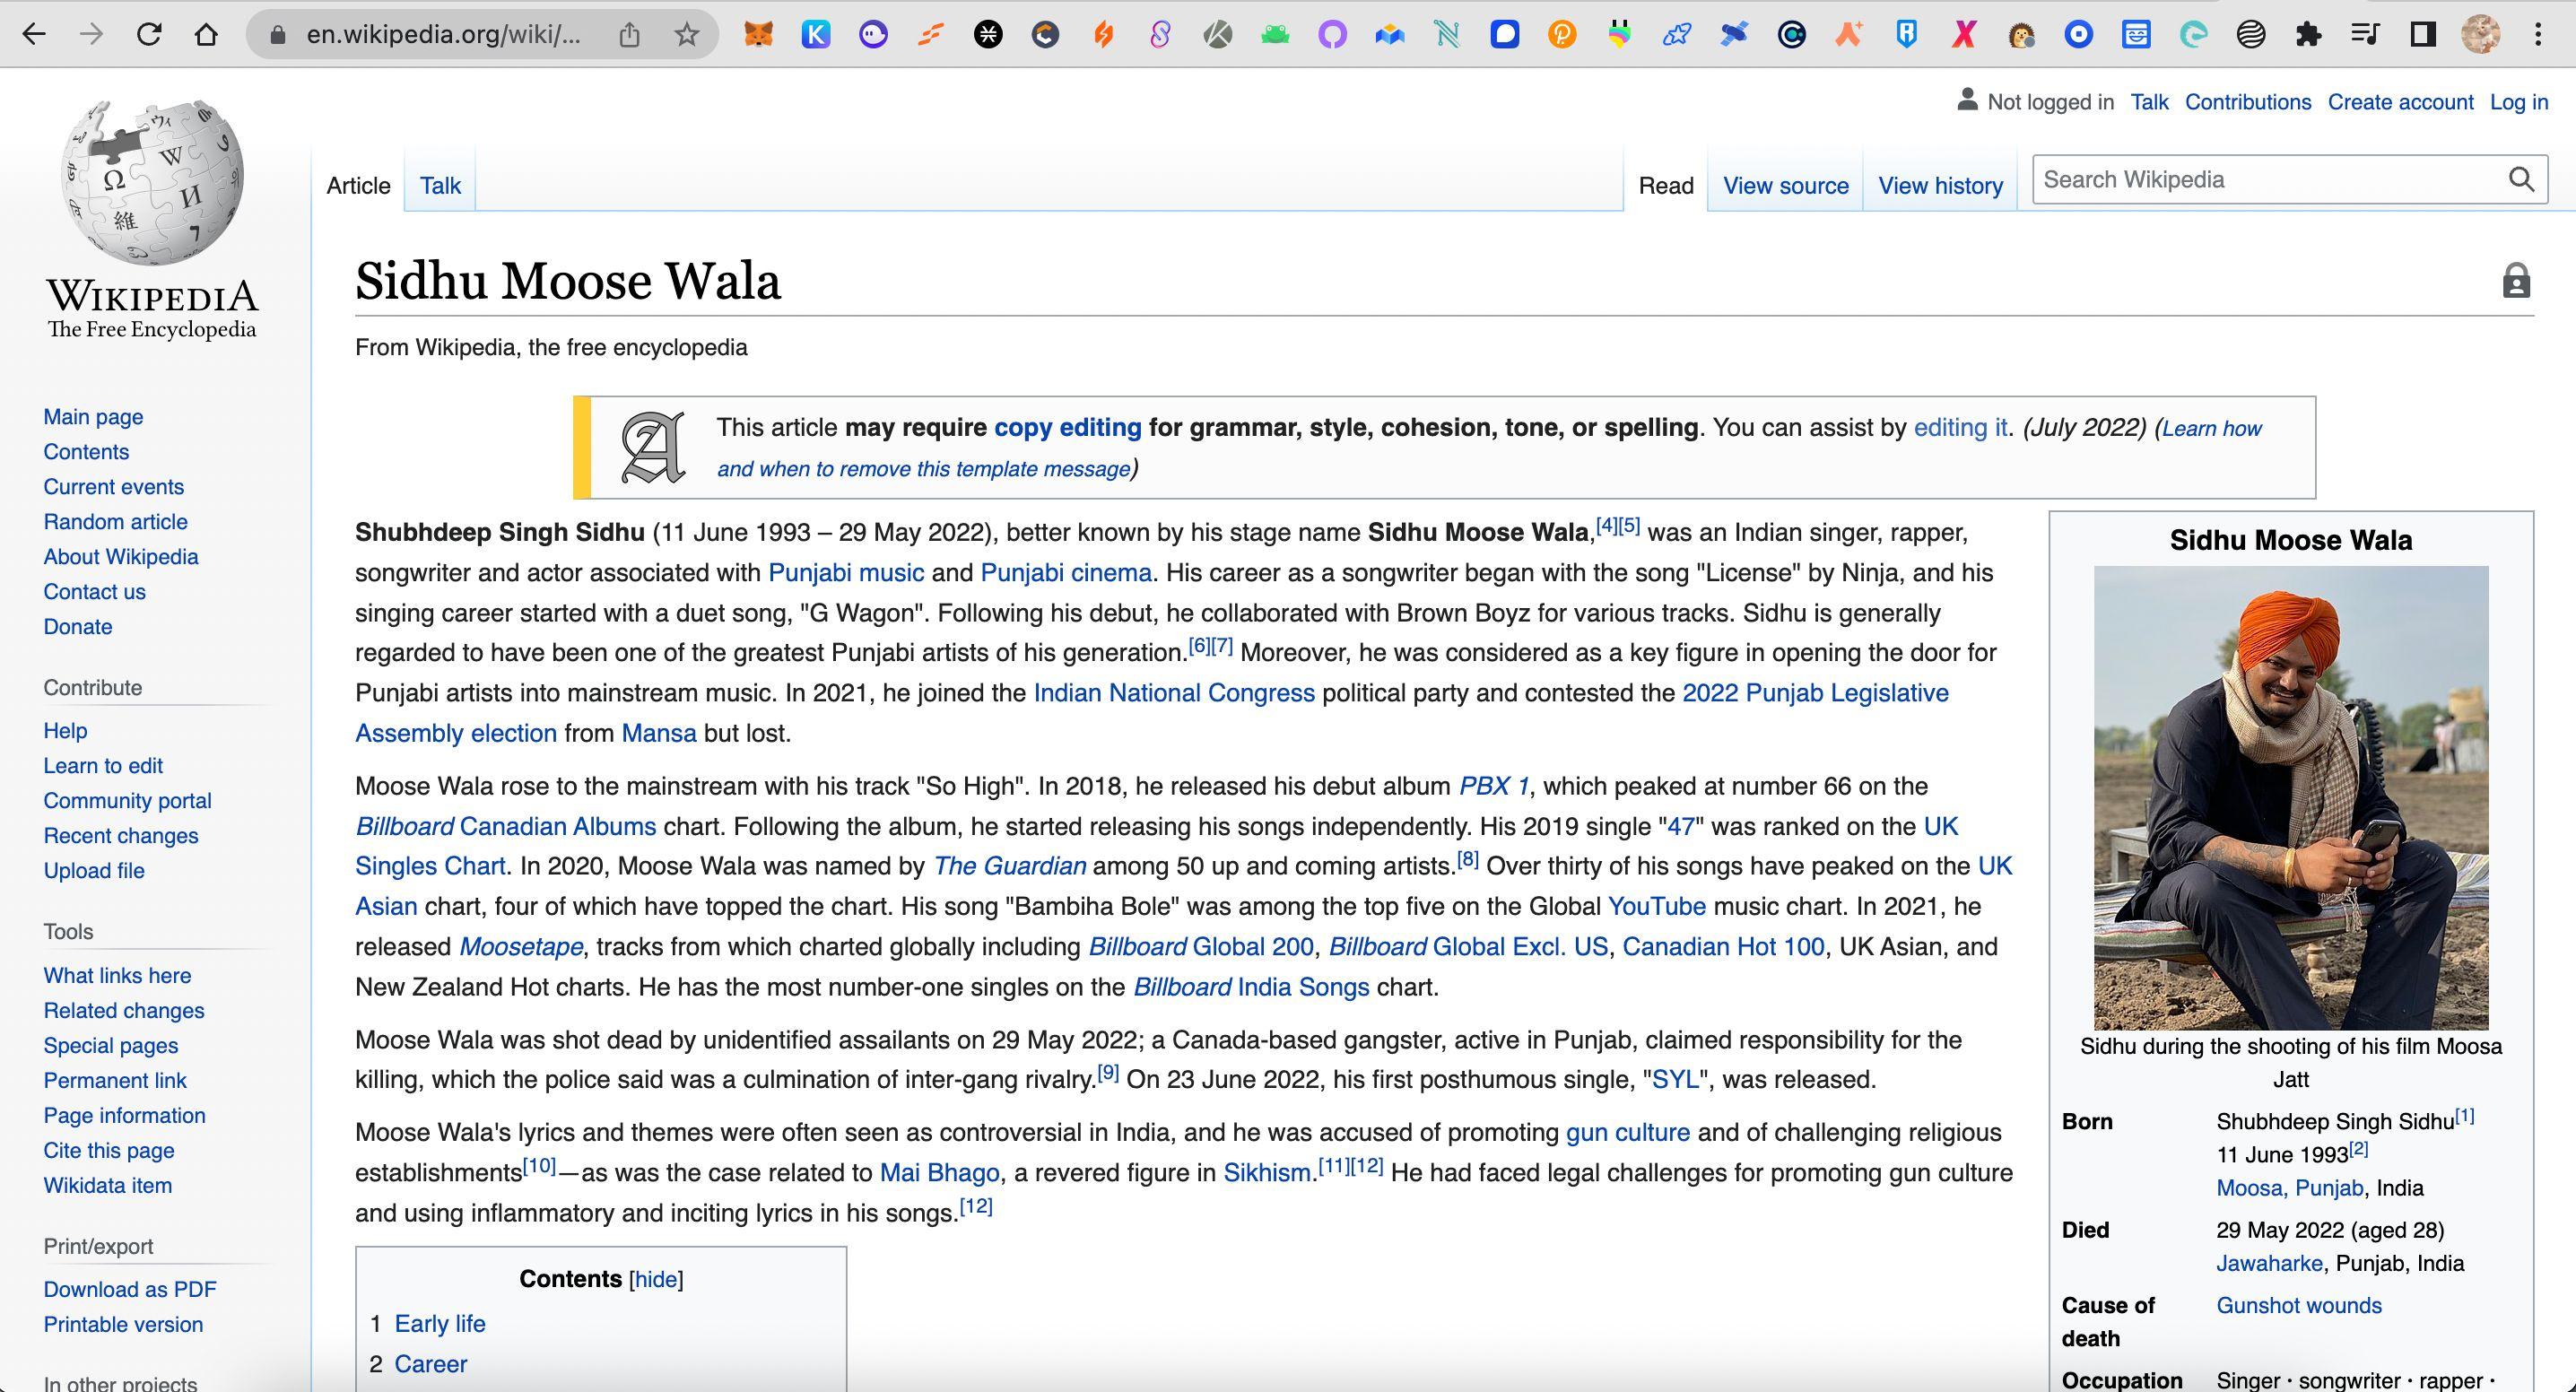Open the Contributions link

(x=2248, y=102)
